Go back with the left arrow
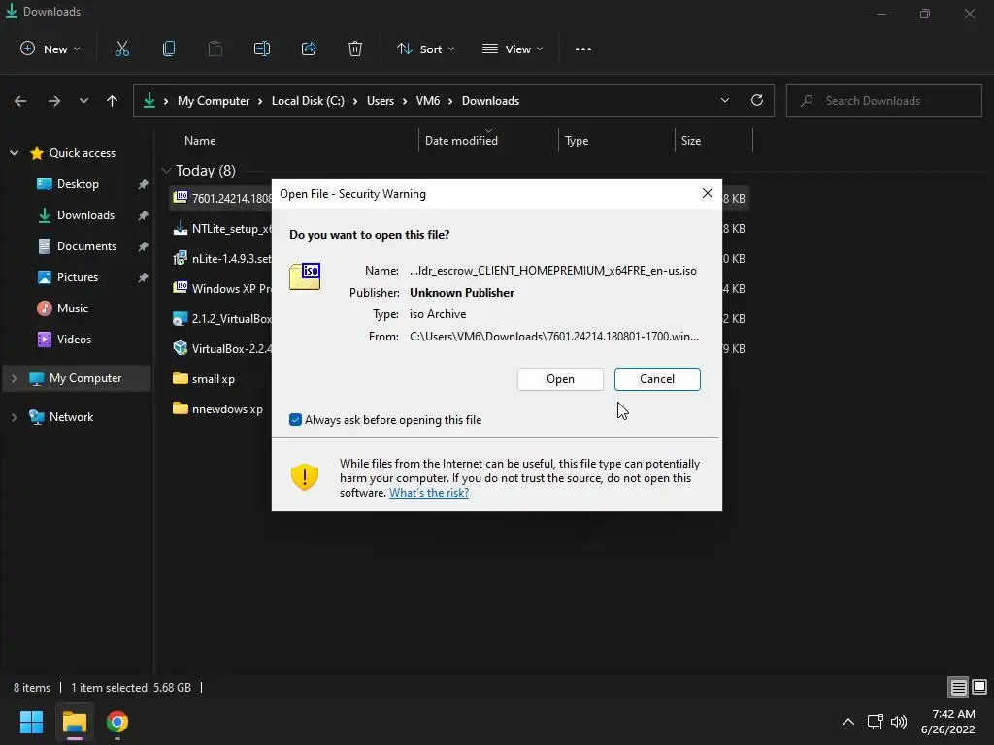Screen dimensions: 994x745 20,101
